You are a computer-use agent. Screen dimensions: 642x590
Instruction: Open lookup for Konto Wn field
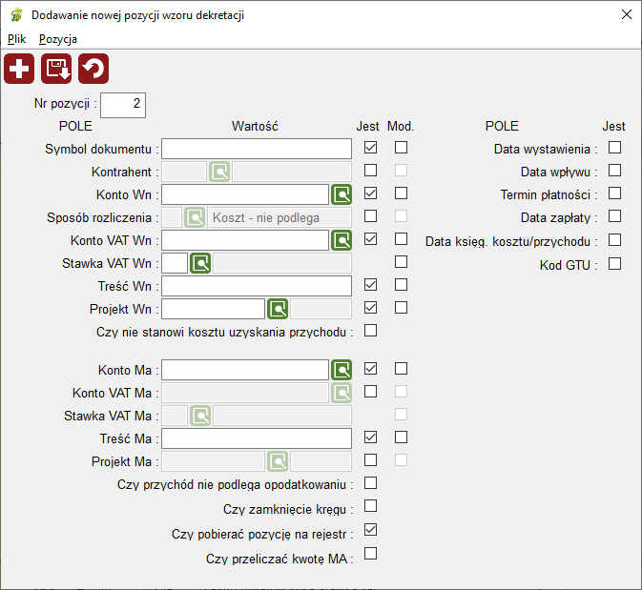coord(342,194)
